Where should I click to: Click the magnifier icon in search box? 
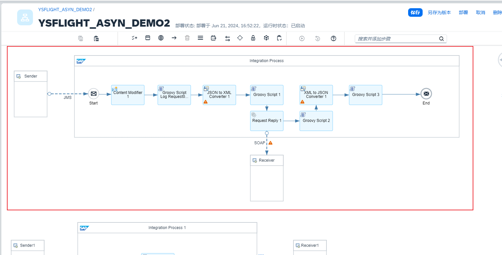click(441, 39)
